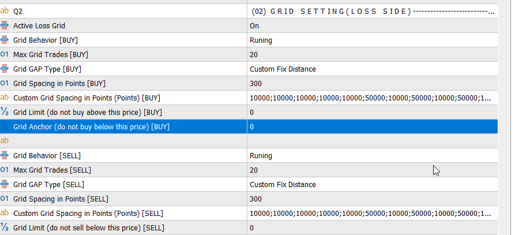The image size is (515, 235).
Task: Click the double icon beside Grid Limit [BUY]
Action: pyautogui.click(x=5, y=113)
